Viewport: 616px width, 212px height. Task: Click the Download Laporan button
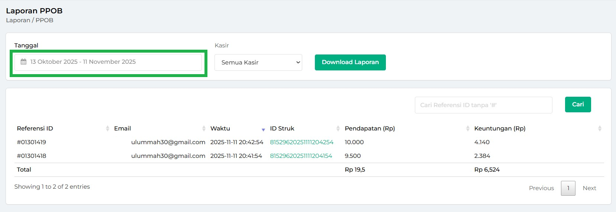350,62
